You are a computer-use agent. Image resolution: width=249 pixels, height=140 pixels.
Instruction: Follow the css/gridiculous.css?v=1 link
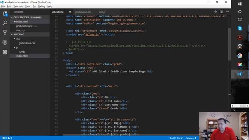coord(126,31)
